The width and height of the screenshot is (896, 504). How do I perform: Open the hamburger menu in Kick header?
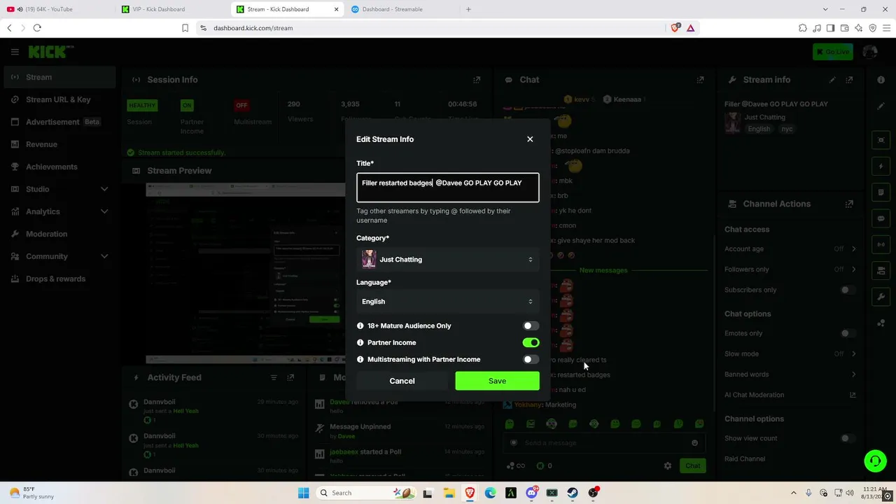tap(15, 52)
